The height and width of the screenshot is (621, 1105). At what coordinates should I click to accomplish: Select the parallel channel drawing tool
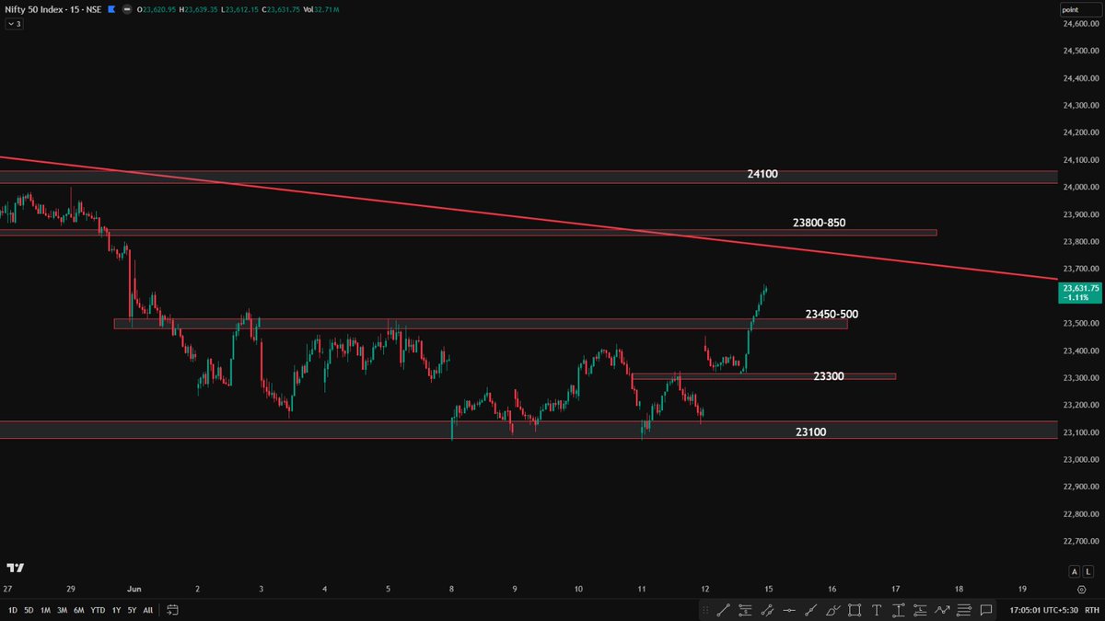tap(766, 610)
